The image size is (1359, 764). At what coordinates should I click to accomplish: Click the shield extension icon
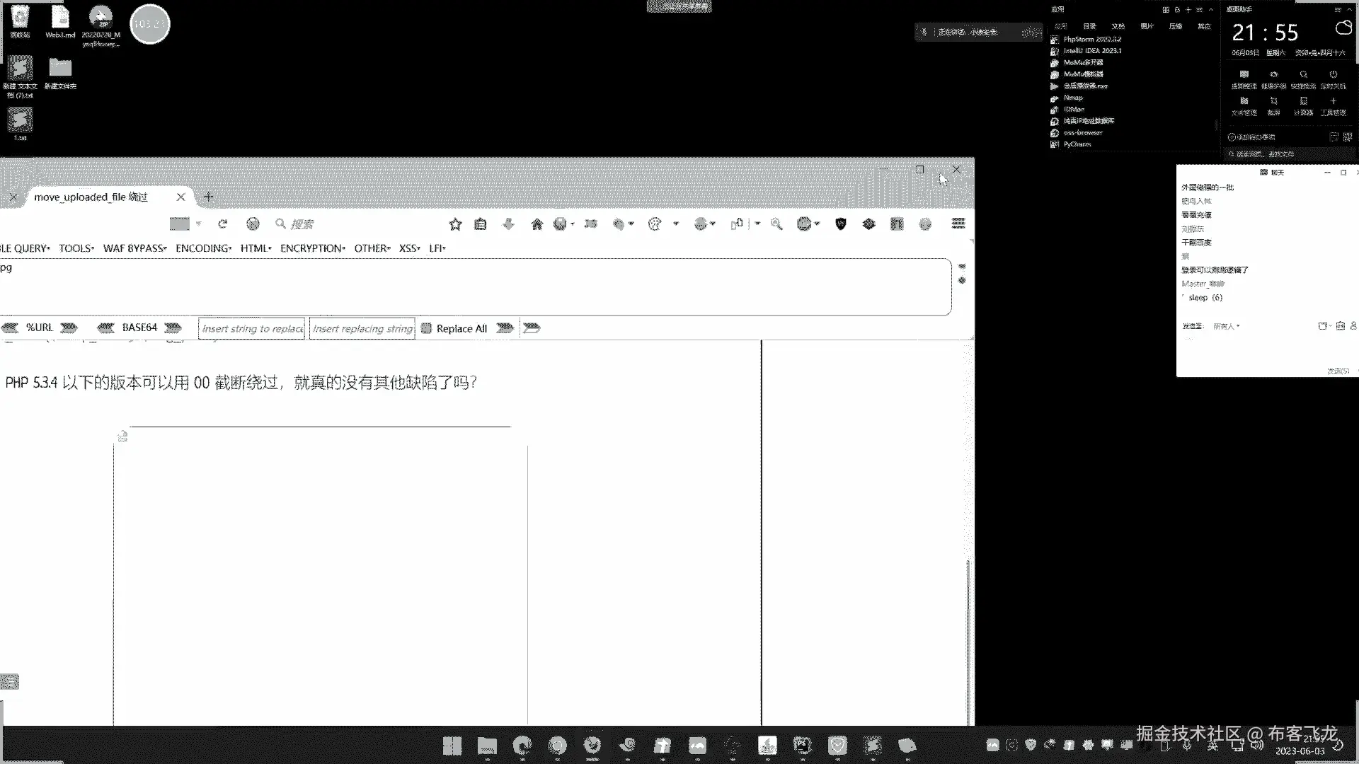[841, 224]
